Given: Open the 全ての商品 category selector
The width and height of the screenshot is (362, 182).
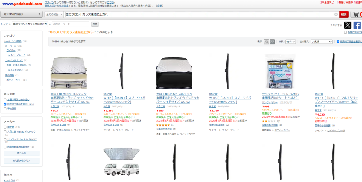Looking at the screenshot, I should (x=54, y=14).
